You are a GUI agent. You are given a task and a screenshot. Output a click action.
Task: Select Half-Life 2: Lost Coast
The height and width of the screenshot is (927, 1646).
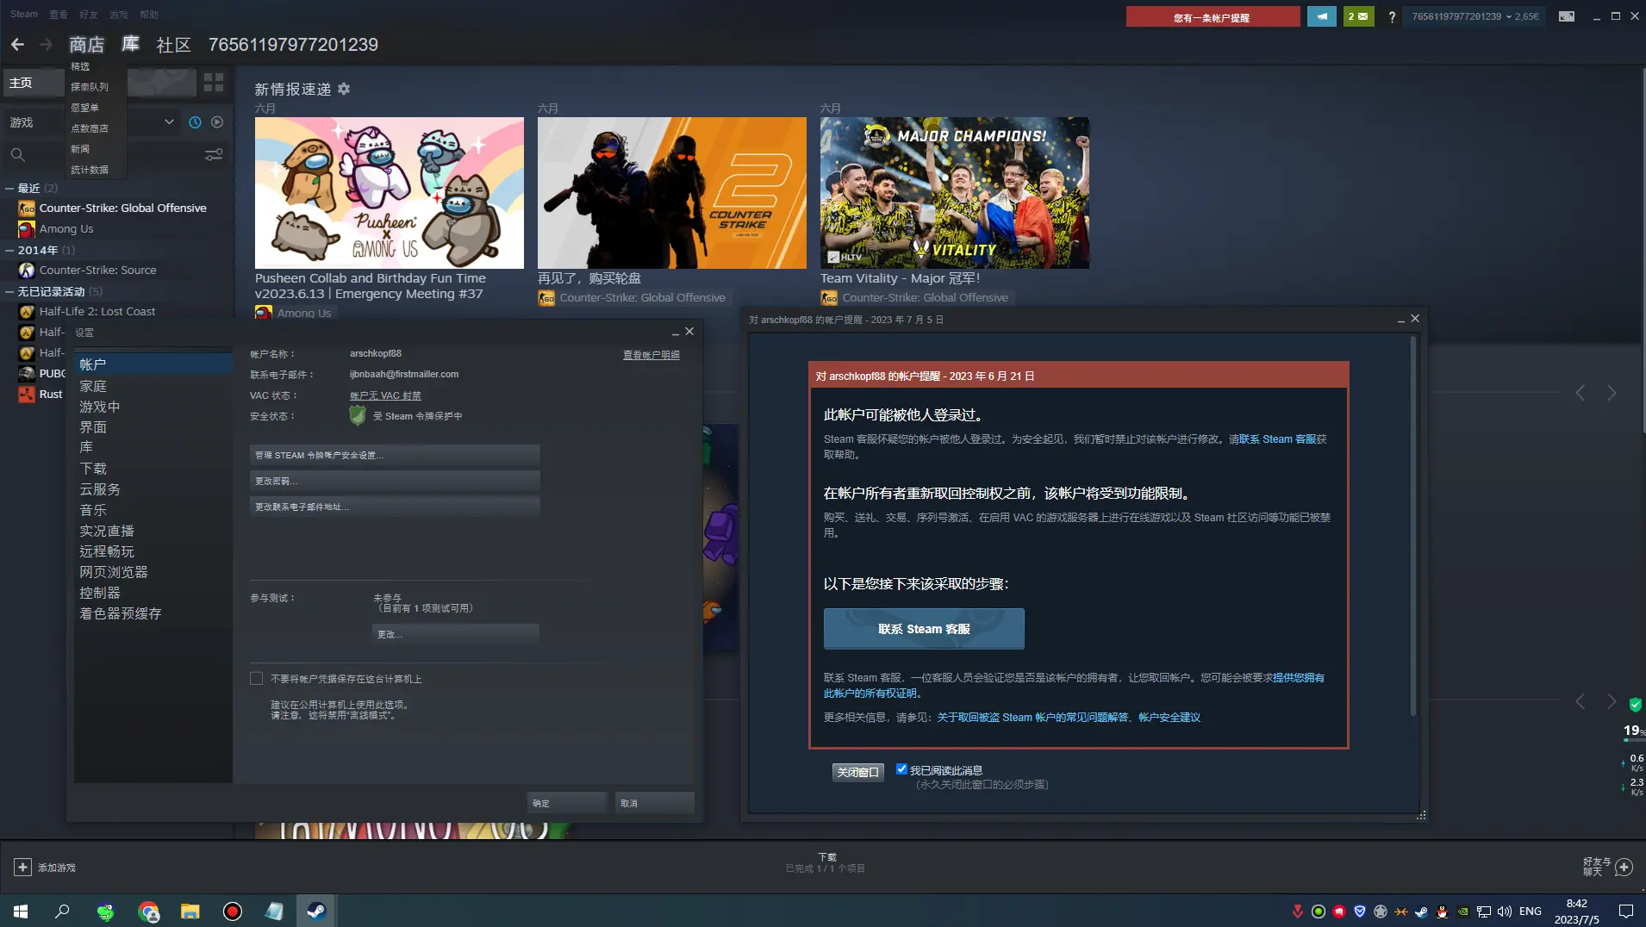pyautogui.click(x=97, y=311)
